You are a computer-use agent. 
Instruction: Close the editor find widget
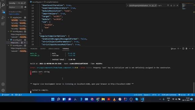pos(177,5)
